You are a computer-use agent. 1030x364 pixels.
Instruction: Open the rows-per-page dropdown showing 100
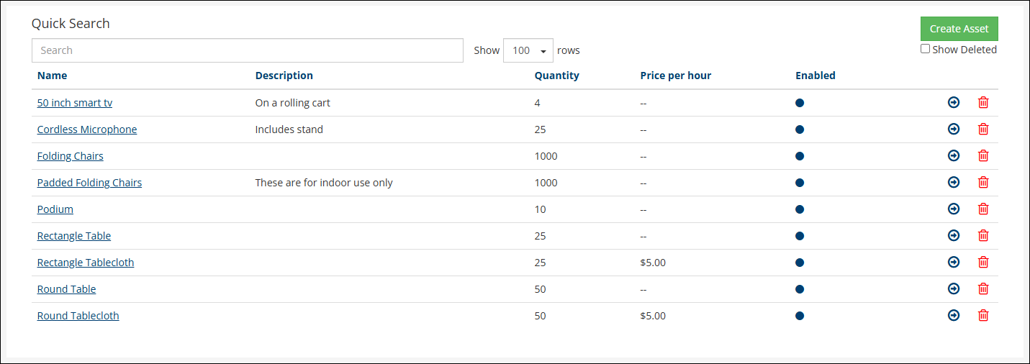click(x=528, y=50)
